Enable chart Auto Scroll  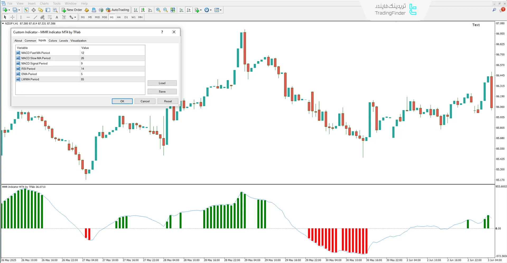coord(181,10)
